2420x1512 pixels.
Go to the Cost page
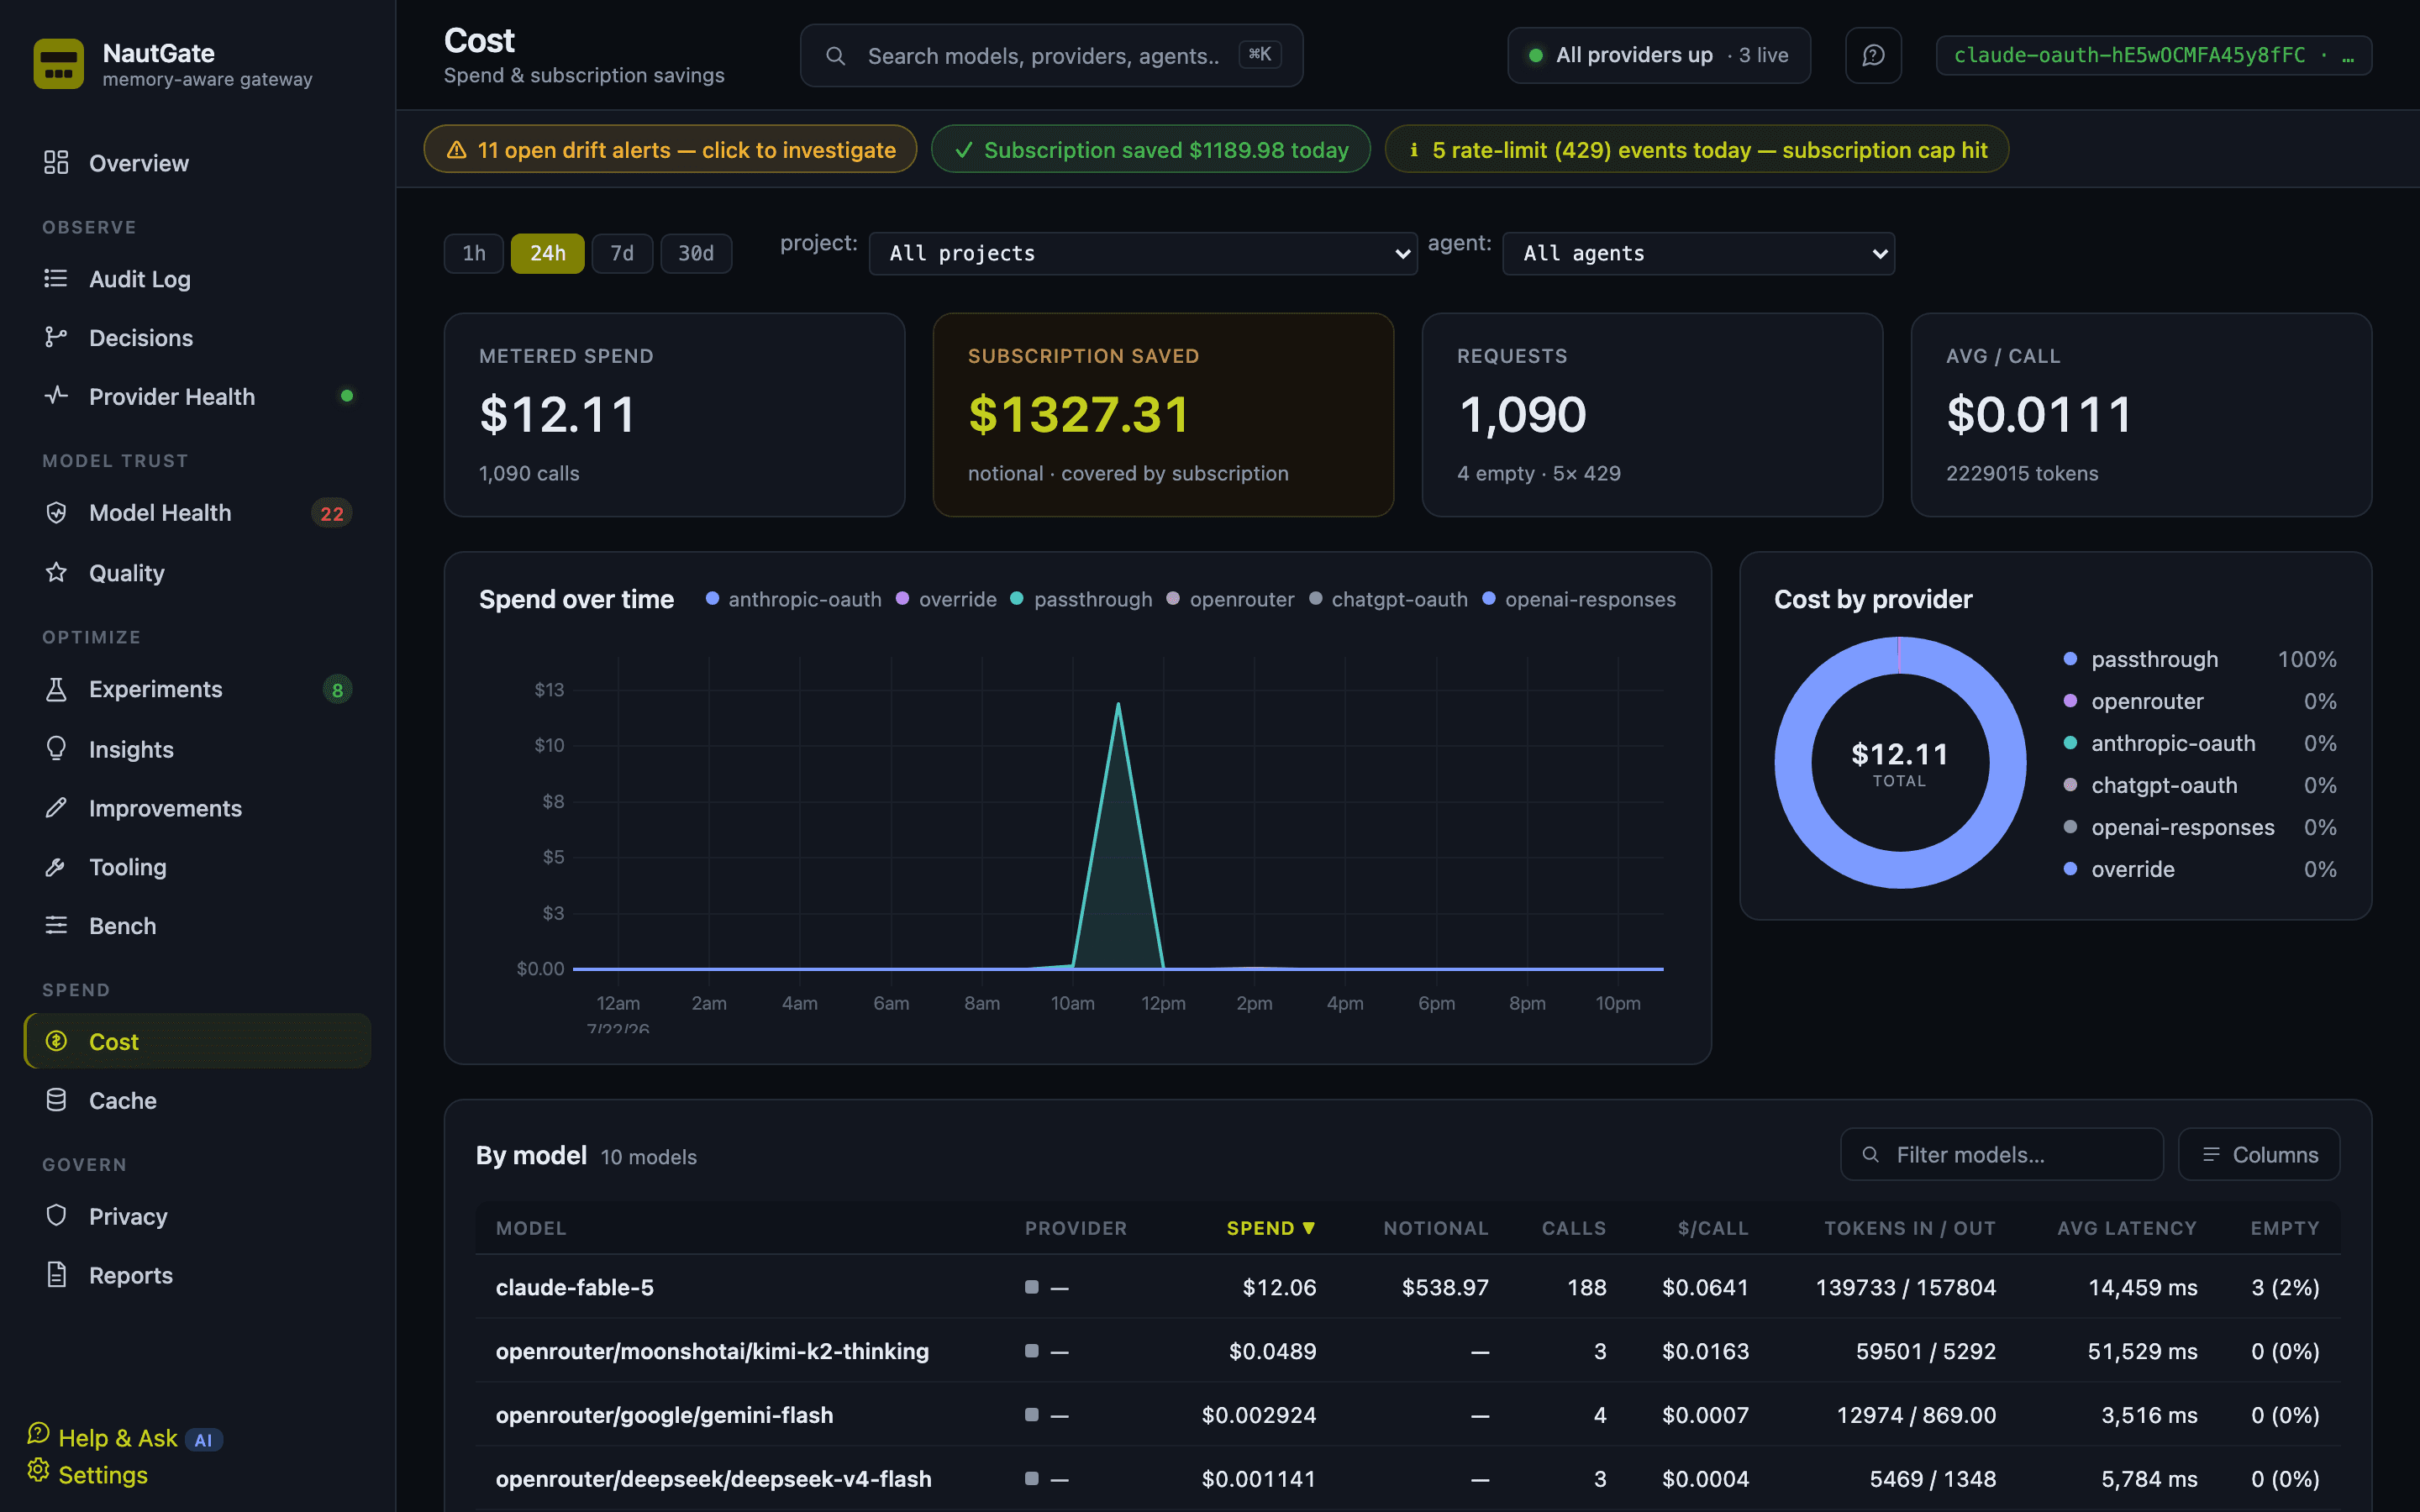(198, 1041)
